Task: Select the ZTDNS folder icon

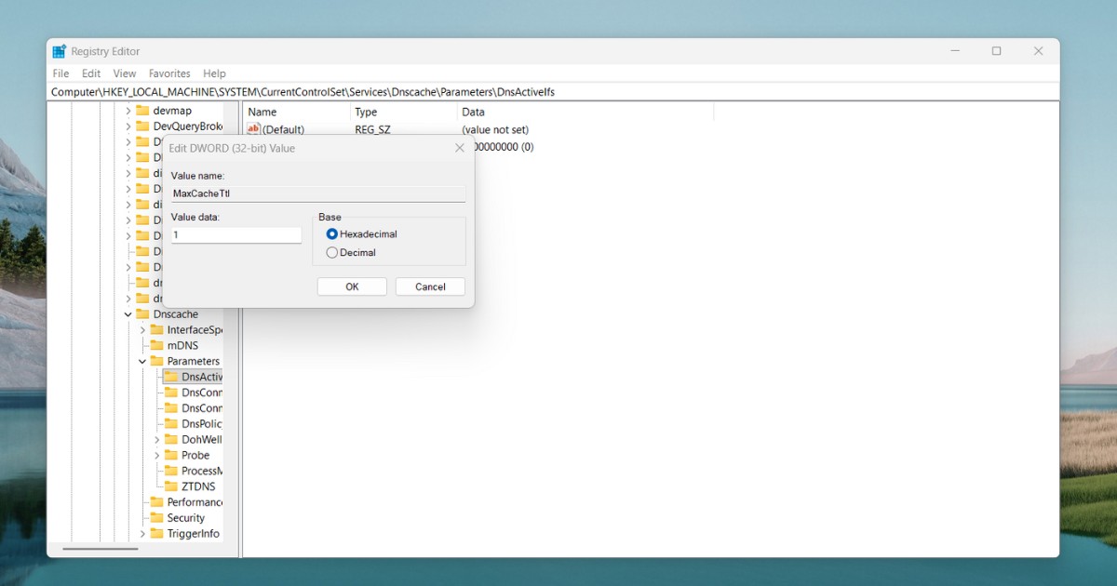Action: 169,486
